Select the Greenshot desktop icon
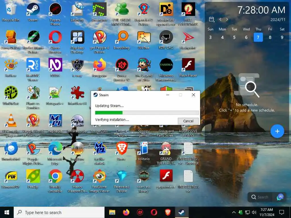This screenshot has width=291, height=218. point(99,9)
